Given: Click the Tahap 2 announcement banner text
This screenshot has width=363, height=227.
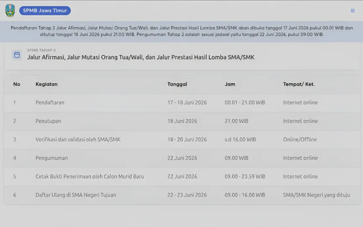Looking at the screenshot, I should (182, 31).
